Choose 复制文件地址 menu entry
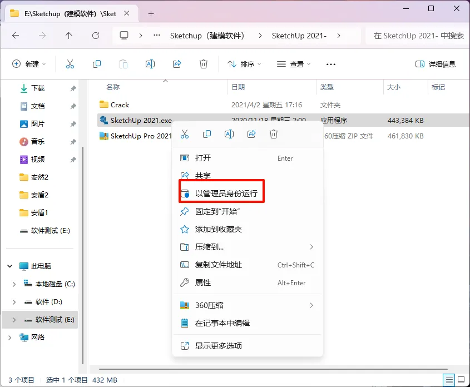This screenshot has width=470, height=387. tap(248, 265)
